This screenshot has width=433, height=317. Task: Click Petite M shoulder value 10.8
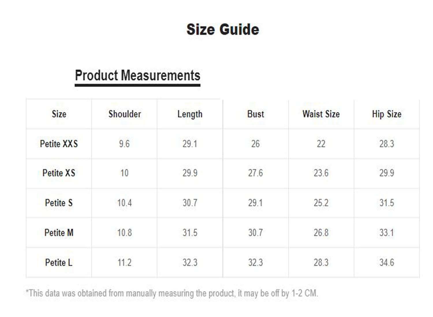point(124,233)
